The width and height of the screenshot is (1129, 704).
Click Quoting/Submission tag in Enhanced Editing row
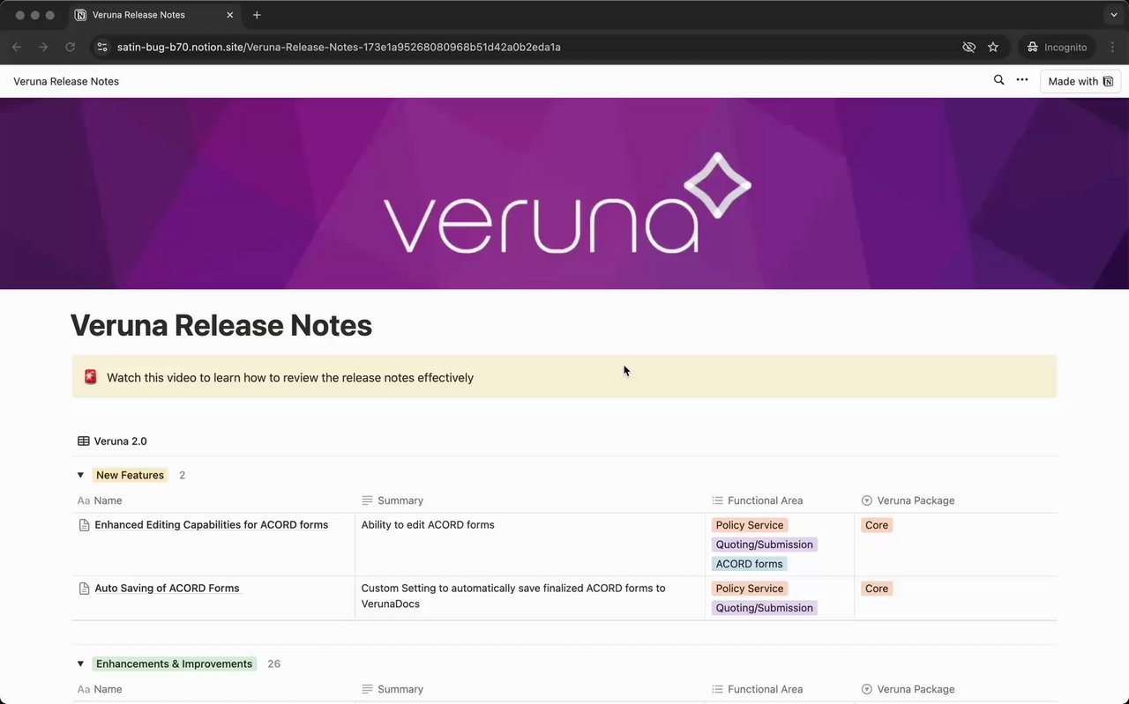pos(765,545)
